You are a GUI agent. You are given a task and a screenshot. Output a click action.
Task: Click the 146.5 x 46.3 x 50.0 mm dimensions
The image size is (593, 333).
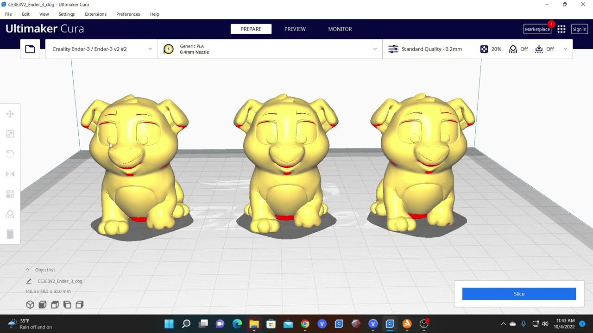pyautogui.click(x=48, y=291)
